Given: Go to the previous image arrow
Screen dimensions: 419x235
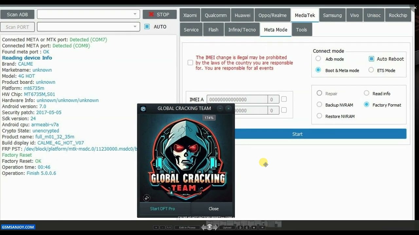Looking at the screenshot, I should coord(204,227).
